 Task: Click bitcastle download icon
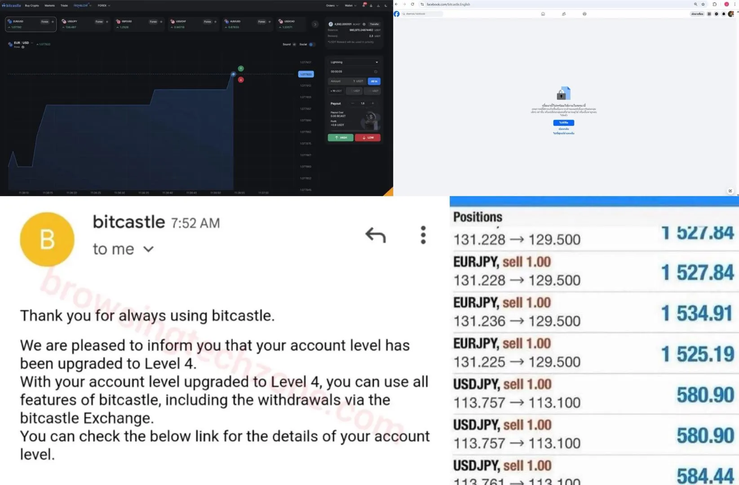click(x=378, y=5)
